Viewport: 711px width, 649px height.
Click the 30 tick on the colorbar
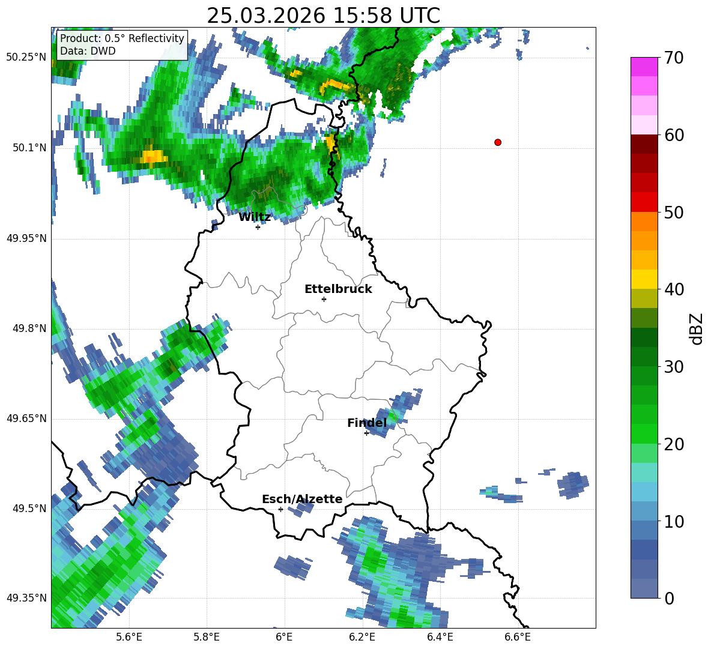click(674, 367)
